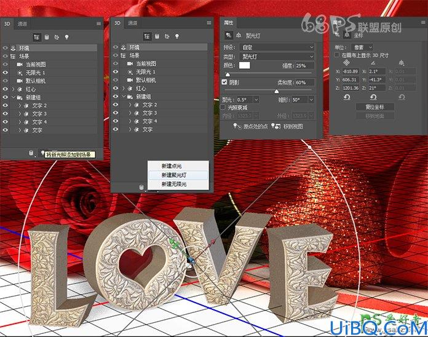Switch to 通道 tab in left panel

click(x=22, y=24)
